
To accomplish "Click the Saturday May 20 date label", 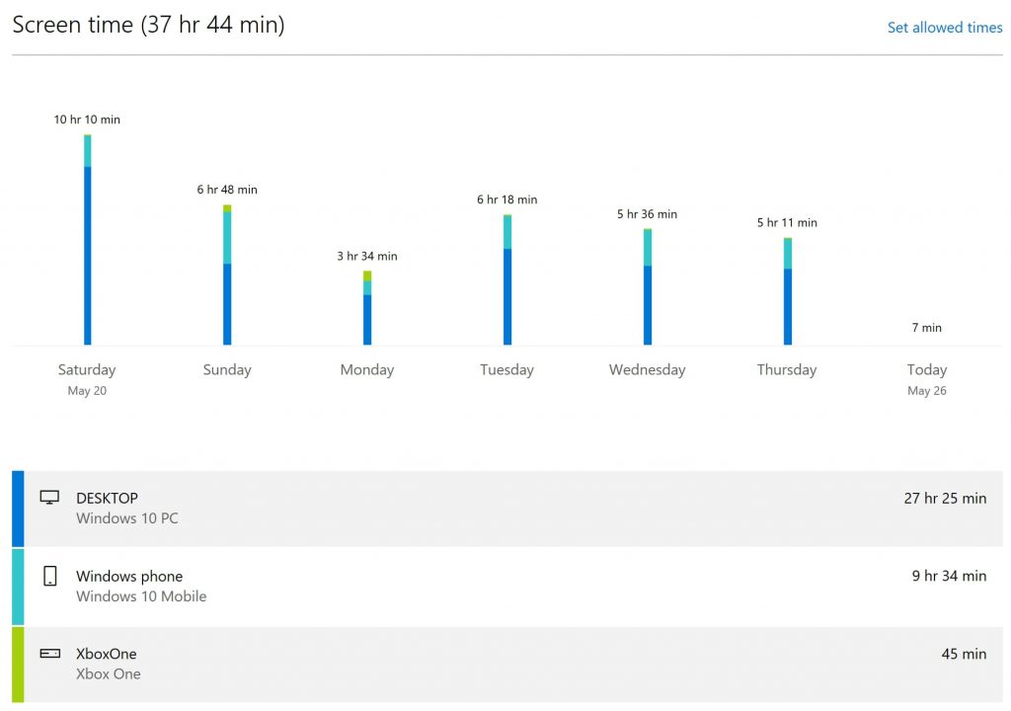I will (87, 378).
